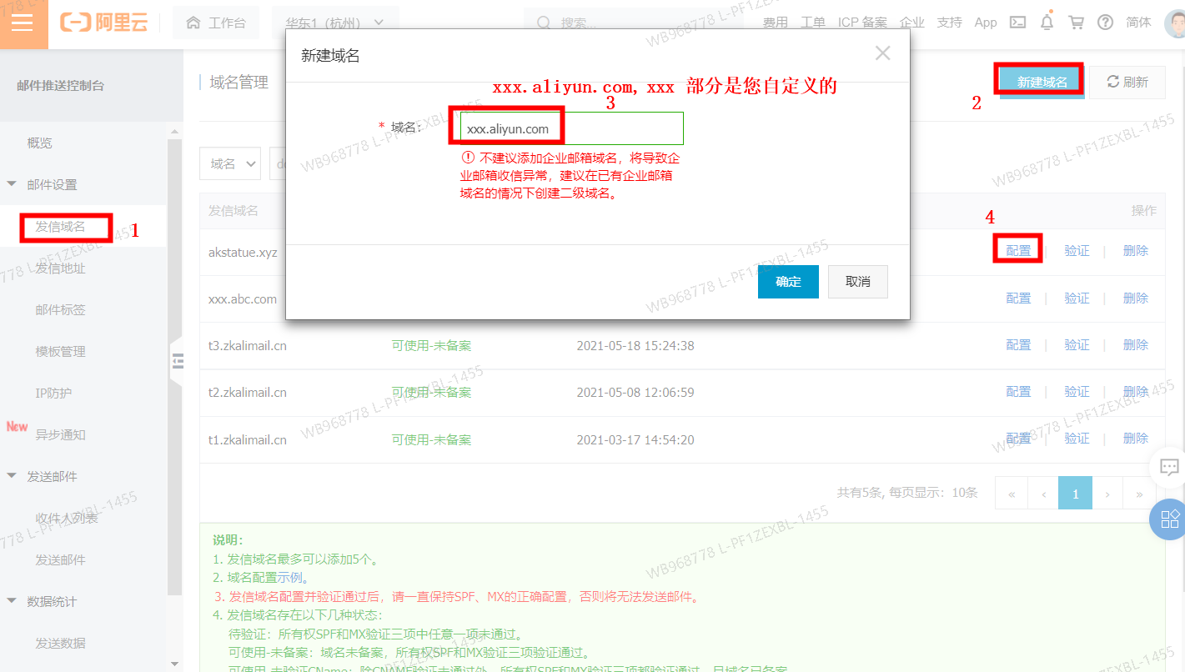Close the 新建域名 dialog

882,53
